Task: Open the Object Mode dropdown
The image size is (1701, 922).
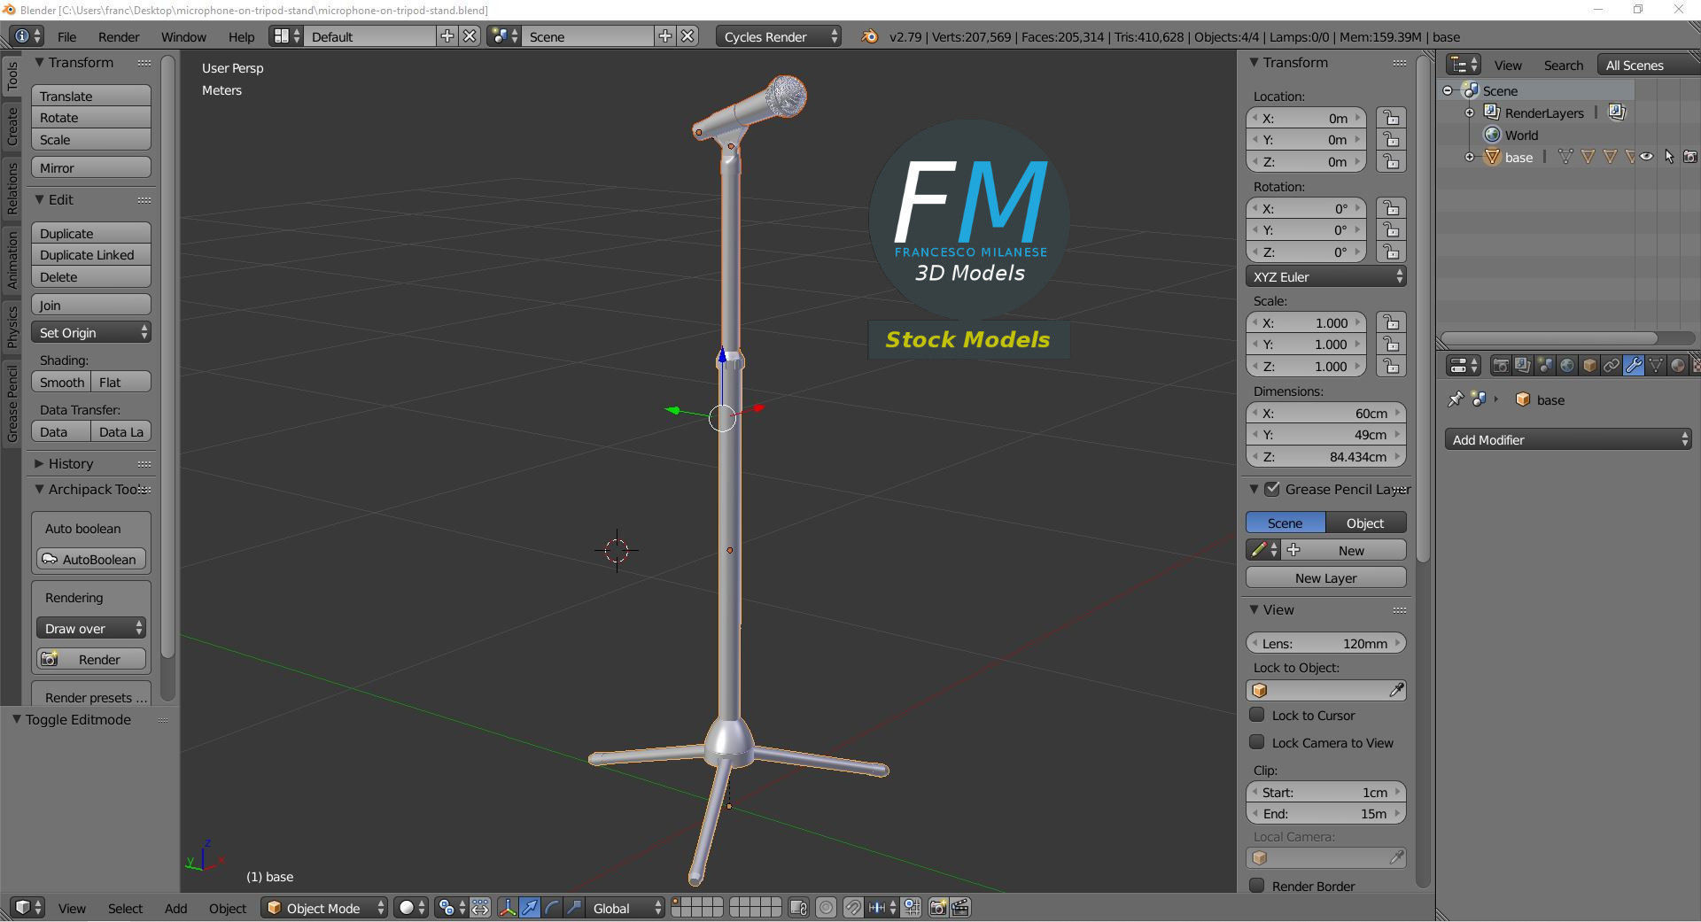Action: 325,908
